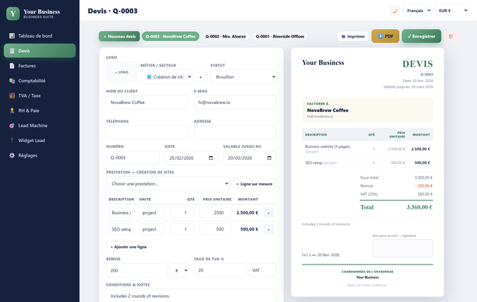Open Tableau de bord in sidebar
Screen dimensions: 477x302
pos(40,36)
